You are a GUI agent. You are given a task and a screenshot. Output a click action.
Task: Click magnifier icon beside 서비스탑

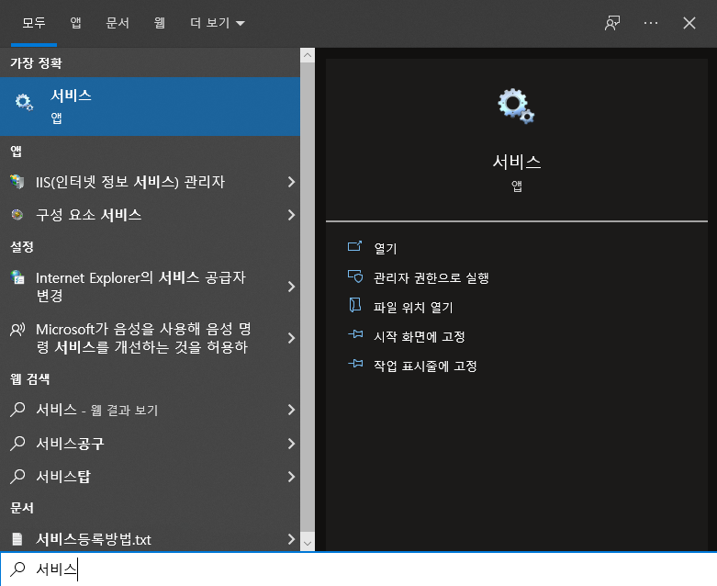coord(17,476)
